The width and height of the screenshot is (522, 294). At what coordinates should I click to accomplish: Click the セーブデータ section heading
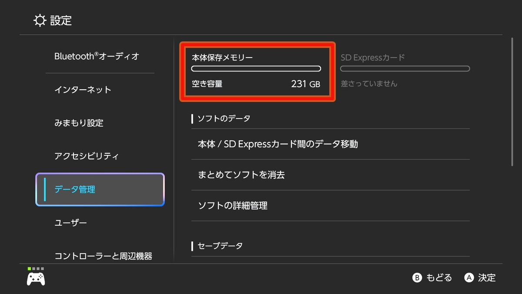pos(220,246)
